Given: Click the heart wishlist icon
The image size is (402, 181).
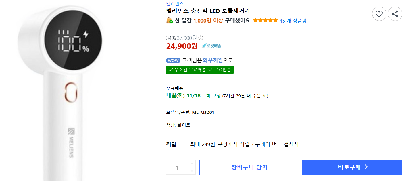Looking at the screenshot, I should tap(379, 13).
